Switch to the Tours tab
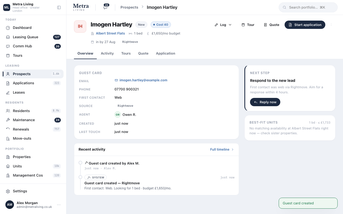Viewport: 343px width, 214px height. tap(126, 53)
